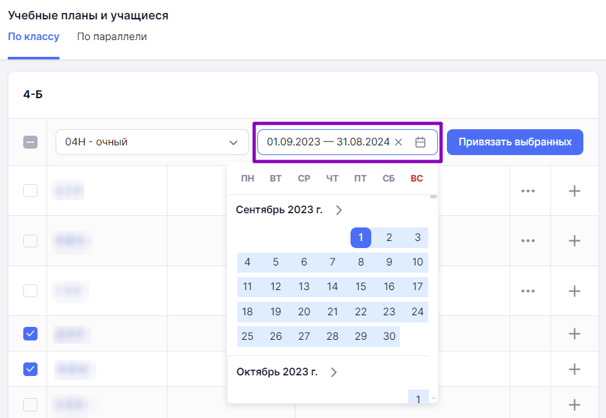Viewport: 606px width, 418px height.
Task: Tick the checkbox of the bottom cut-off row
Action: click(30, 404)
